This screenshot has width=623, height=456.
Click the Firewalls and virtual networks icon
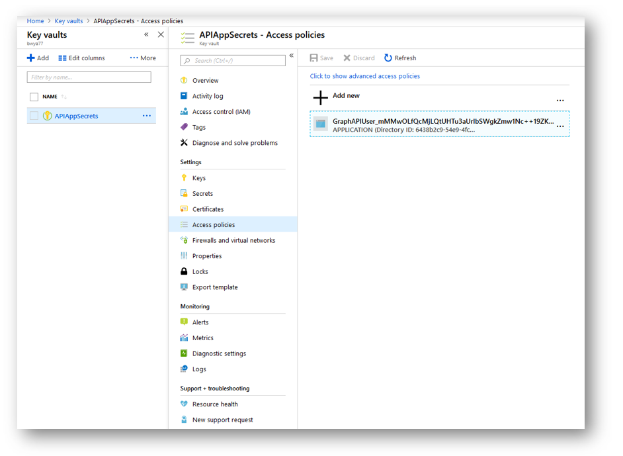184,240
